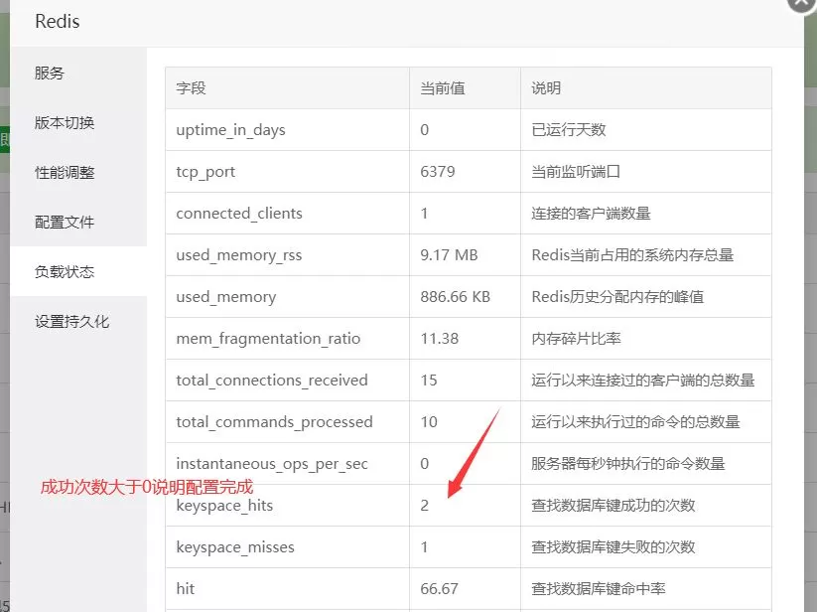The height and width of the screenshot is (612, 817).
Task: Click the value 15 for total connections
Action: click(x=429, y=381)
